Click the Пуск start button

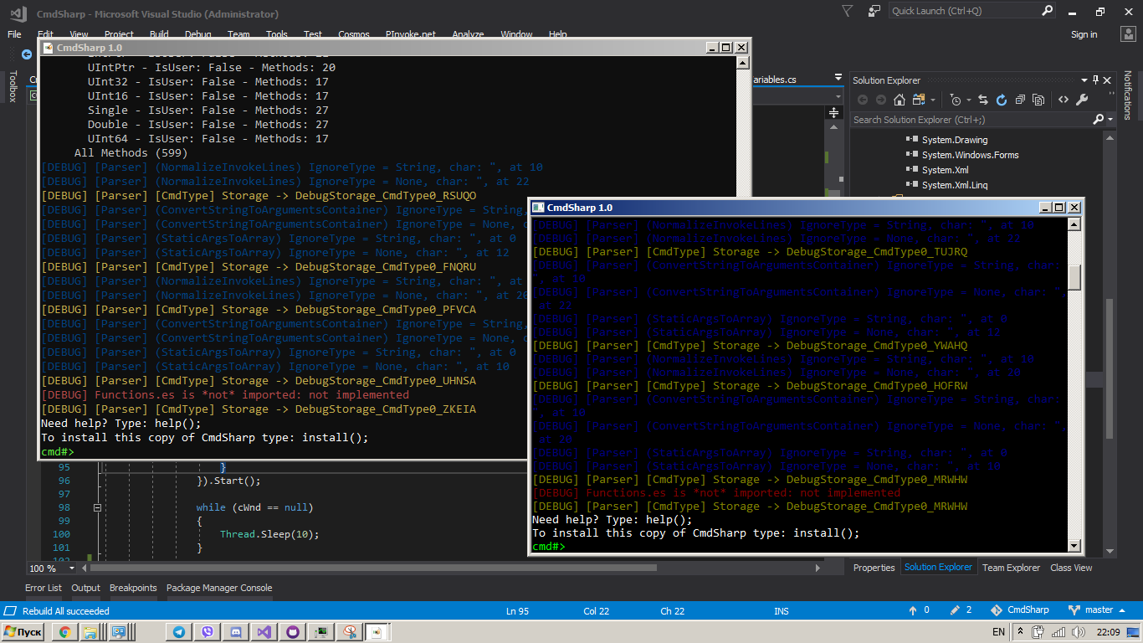click(23, 632)
